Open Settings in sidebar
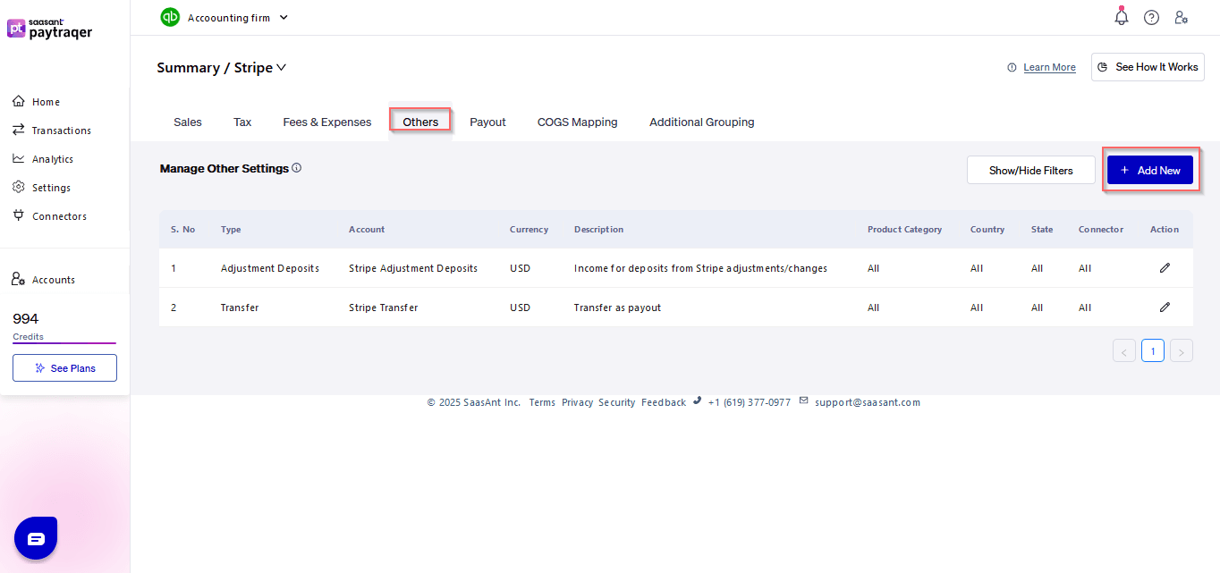 point(41,188)
